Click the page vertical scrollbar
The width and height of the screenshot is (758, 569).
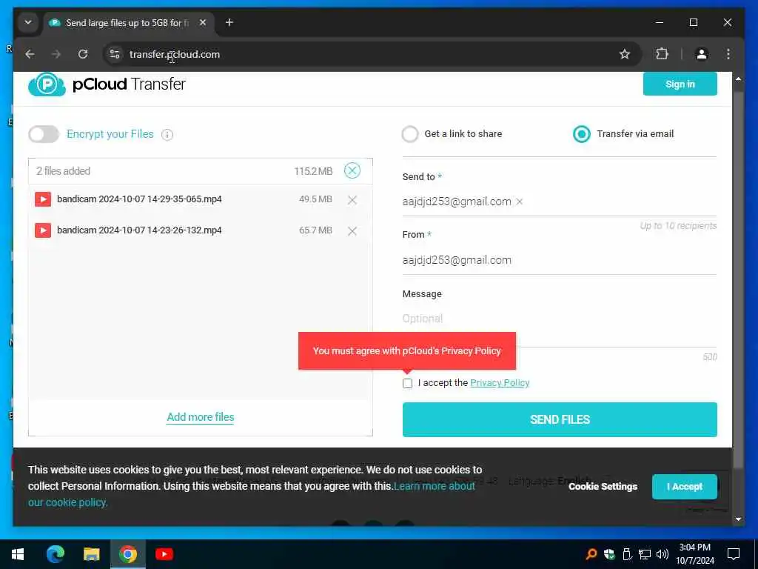point(738,281)
